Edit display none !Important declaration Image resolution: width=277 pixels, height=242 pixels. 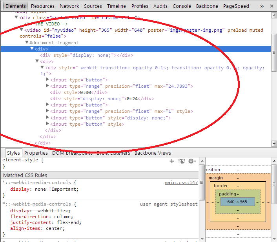point(44,189)
